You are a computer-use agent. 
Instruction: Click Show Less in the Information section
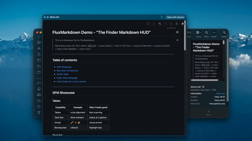pyautogui.click(x=220, y=94)
